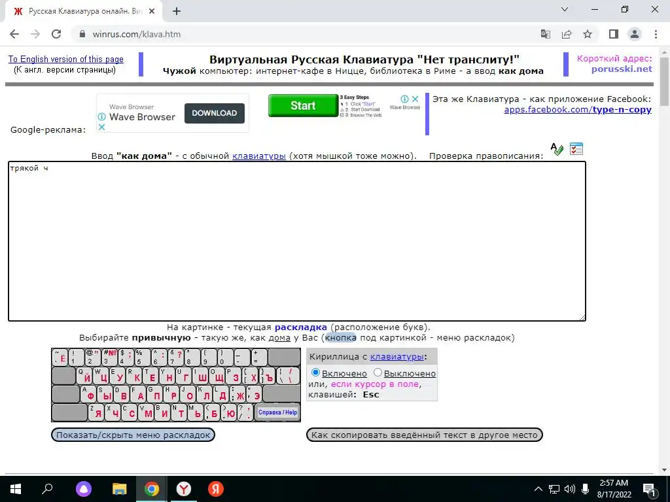Reload the page
This screenshot has height=502, width=670.
pos(56,34)
